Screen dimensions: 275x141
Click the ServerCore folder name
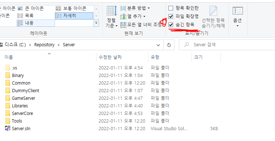click(x=22, y=114)
